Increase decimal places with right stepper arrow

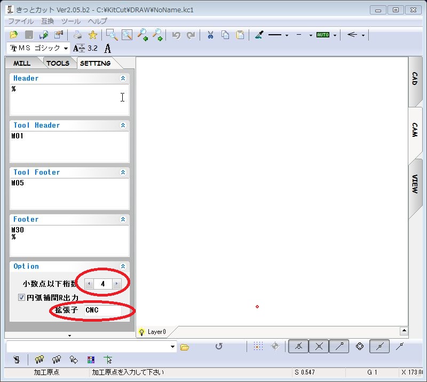[116, 284]
